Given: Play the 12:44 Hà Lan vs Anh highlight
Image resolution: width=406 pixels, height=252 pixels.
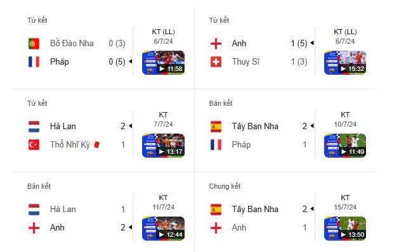Looking at the screenshot, I should tap(164, 229).
